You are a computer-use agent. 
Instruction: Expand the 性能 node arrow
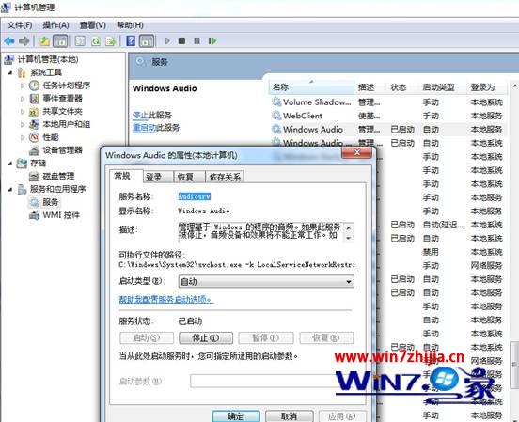pos(23,137)
